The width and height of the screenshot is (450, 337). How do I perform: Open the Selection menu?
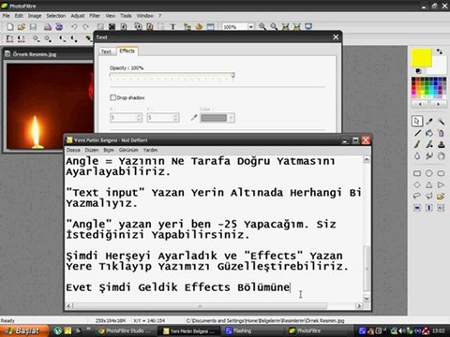56,16
